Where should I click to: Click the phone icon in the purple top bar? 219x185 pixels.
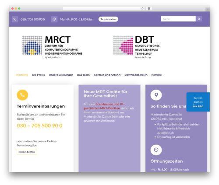click(15, 19)
